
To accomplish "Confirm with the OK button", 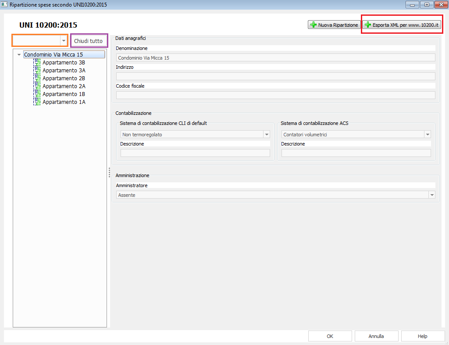I will 330,336.
